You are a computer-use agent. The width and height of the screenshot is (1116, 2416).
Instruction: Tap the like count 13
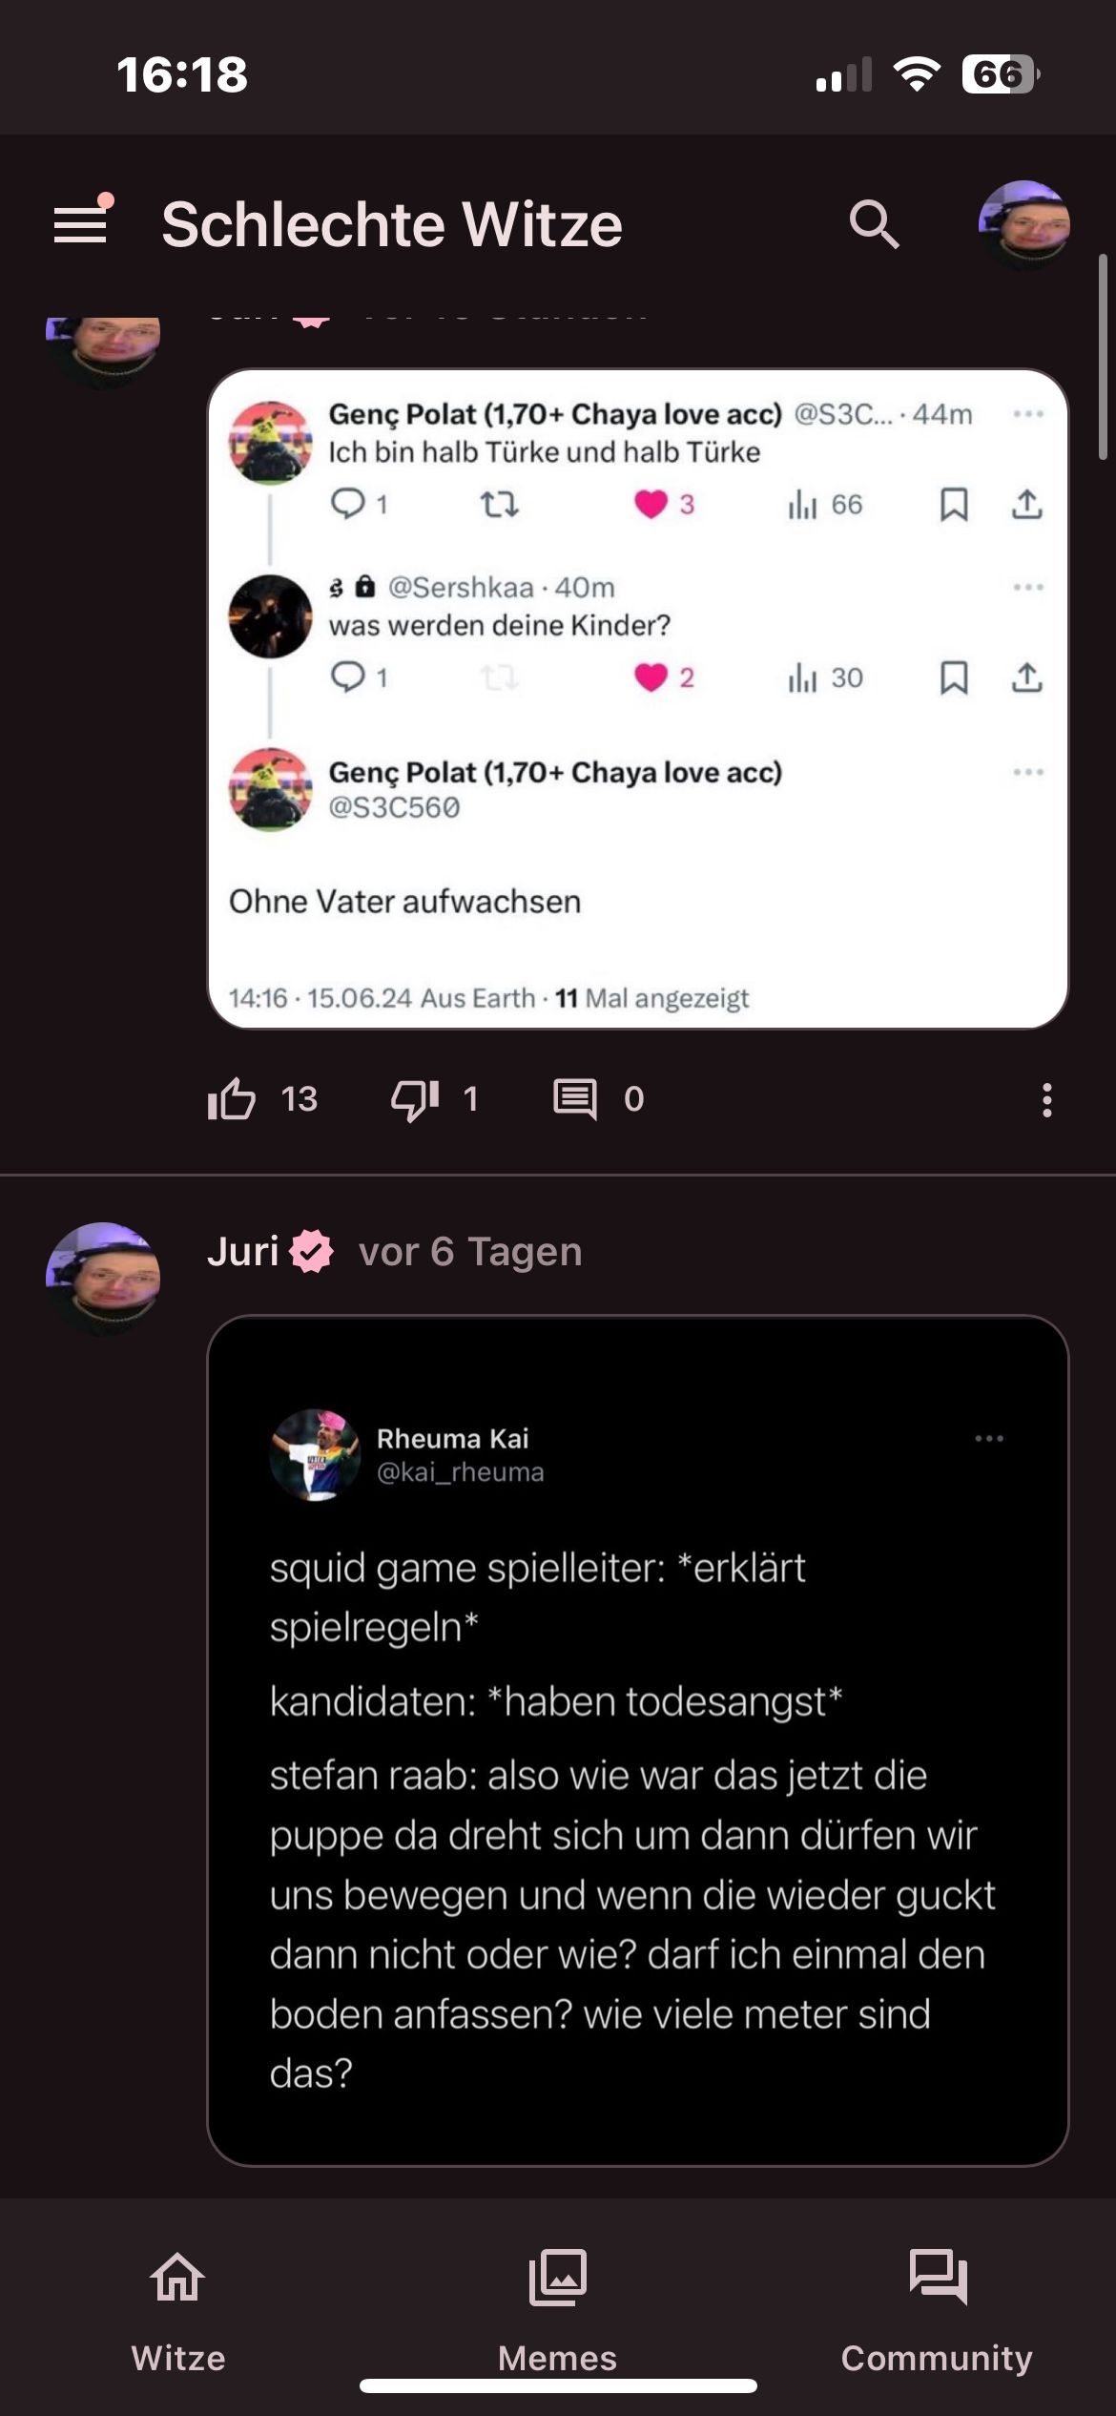(299, 1099)
